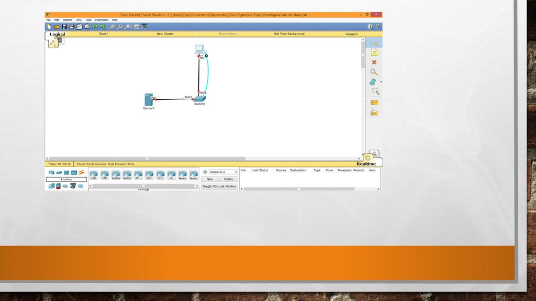Screen dimensions: 536x301
Task: Click Toggle PDU List Window button
Action: 219,187
